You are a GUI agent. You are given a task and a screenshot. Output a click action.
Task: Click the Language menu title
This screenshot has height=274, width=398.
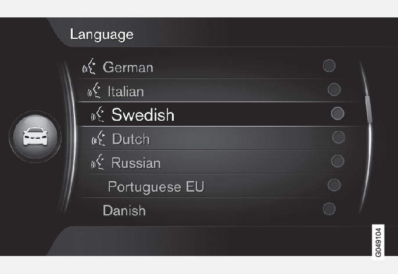coord(102,34)
